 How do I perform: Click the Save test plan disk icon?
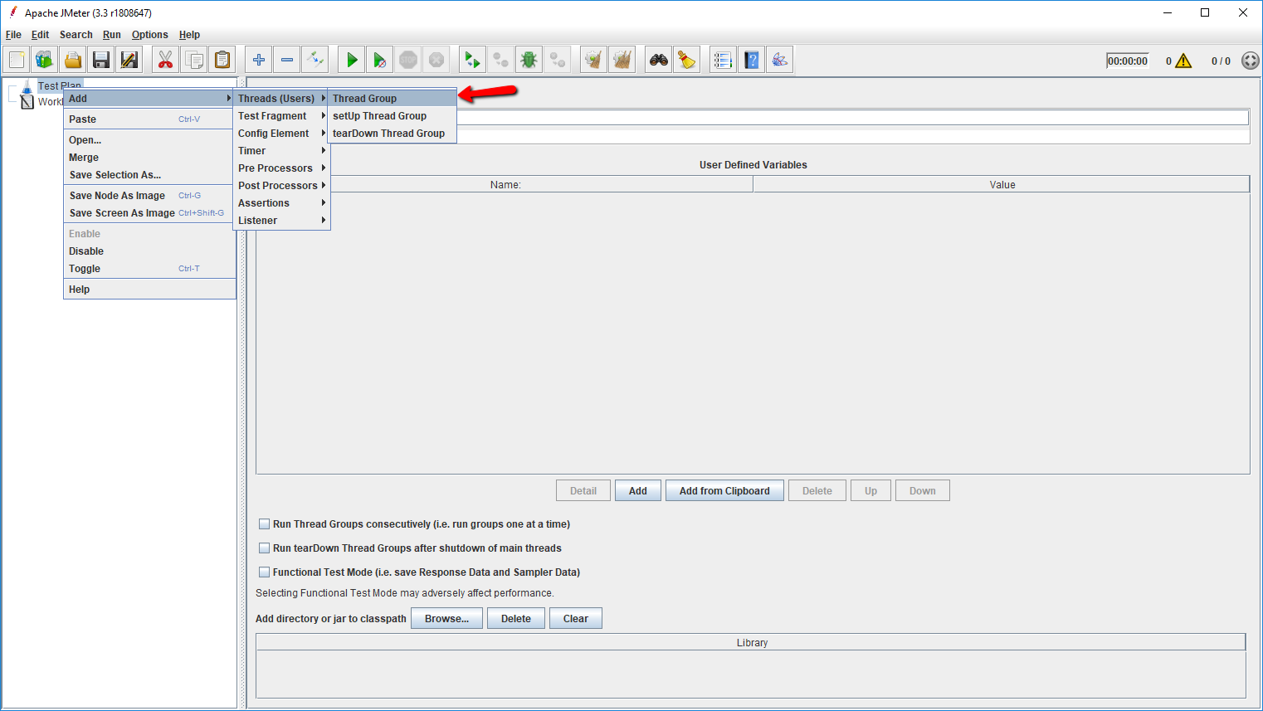pos(101,60)
